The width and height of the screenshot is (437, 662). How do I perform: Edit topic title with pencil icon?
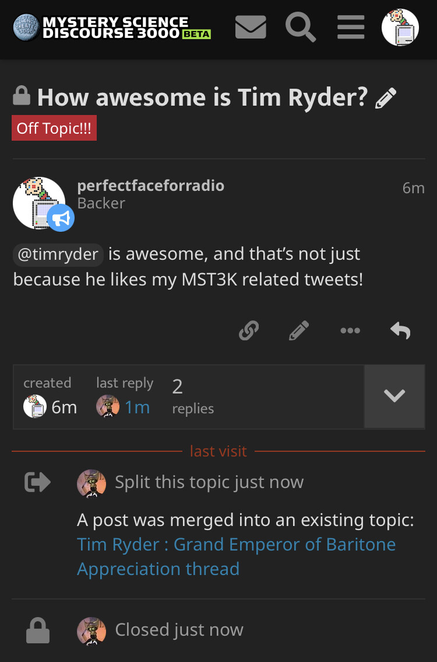point(386,98)
